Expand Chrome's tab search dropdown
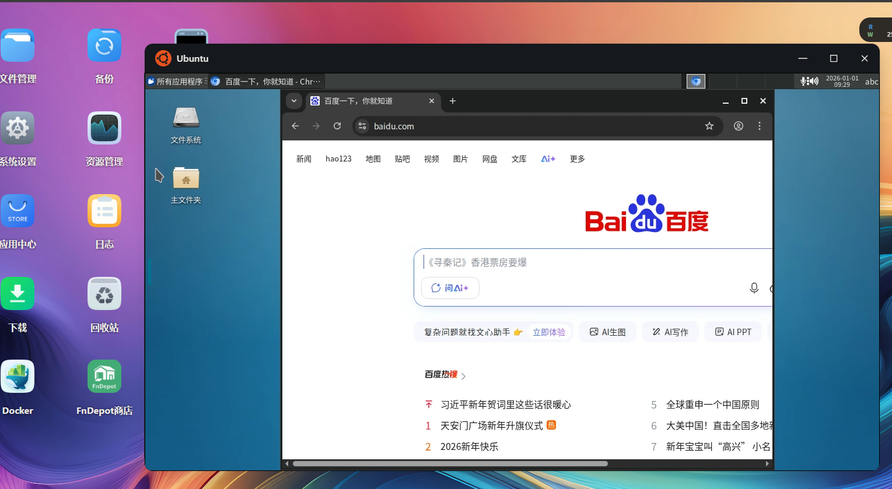The width and height of the screenshot is (892, 489). point(294,101)
